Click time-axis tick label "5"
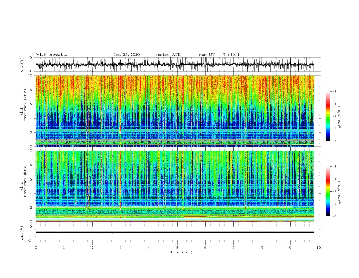 coord(177,248)
